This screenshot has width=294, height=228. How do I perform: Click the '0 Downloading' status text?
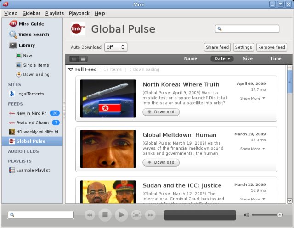[144, 69]
